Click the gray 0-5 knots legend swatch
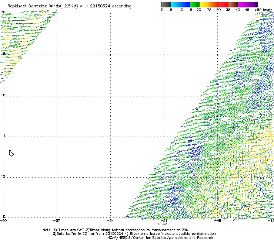This screenshot has width=274, height=240. (x=166, y=4)
